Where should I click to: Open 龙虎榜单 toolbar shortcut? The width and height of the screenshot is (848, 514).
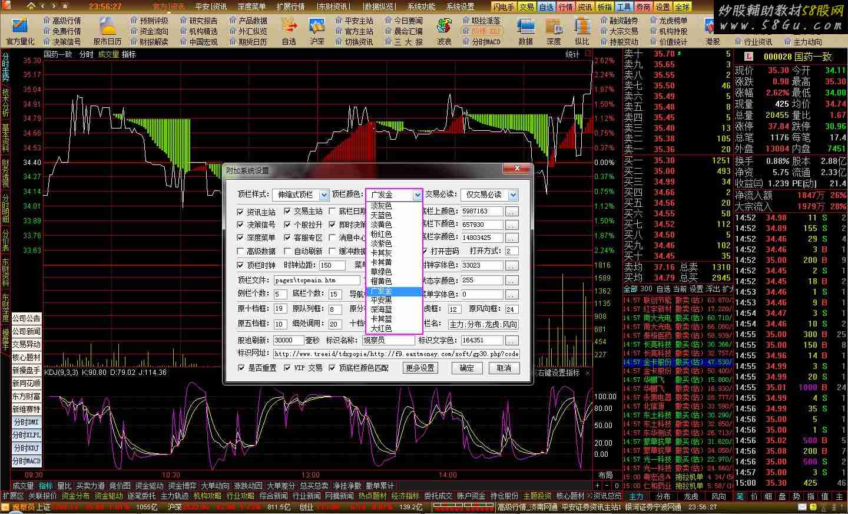[668, 21]
